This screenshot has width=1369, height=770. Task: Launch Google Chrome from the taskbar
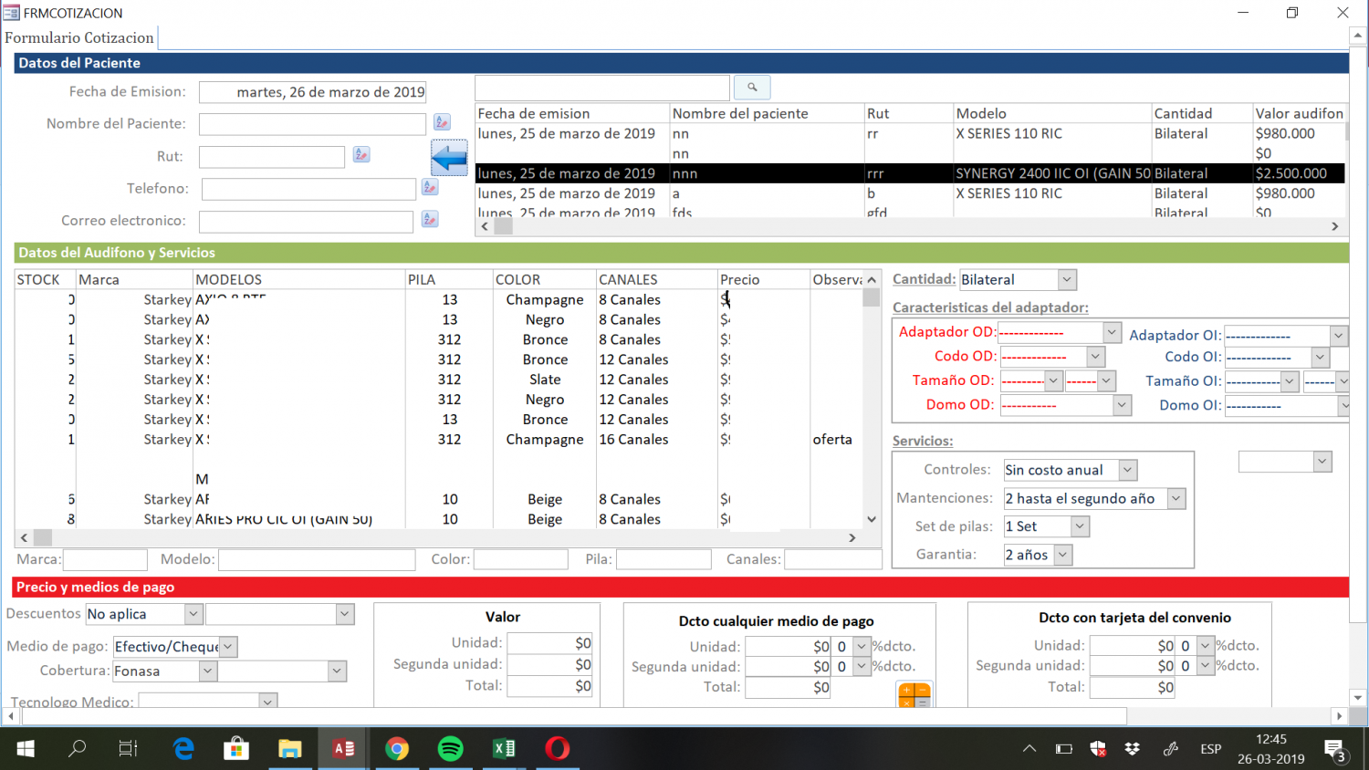[x=397, y=749]
